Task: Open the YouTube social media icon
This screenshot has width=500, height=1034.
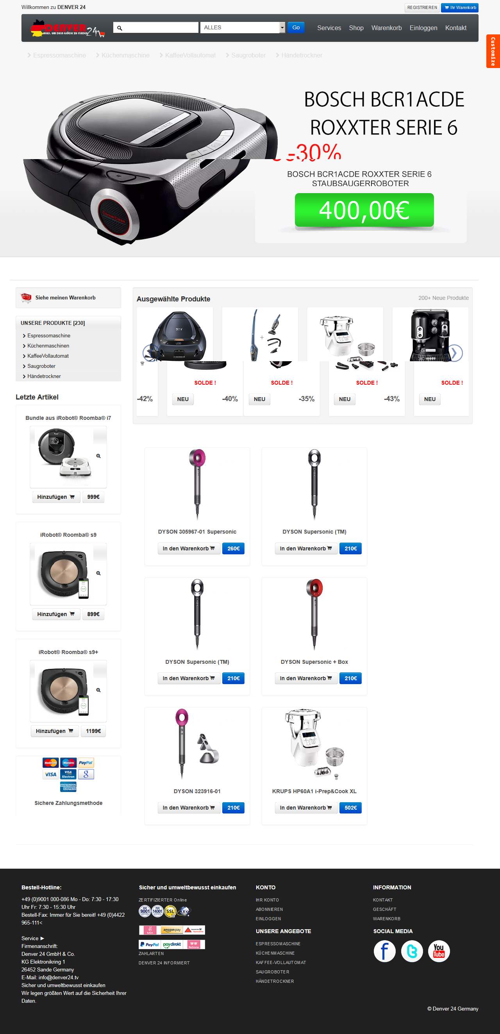Action: click(439, 951)
